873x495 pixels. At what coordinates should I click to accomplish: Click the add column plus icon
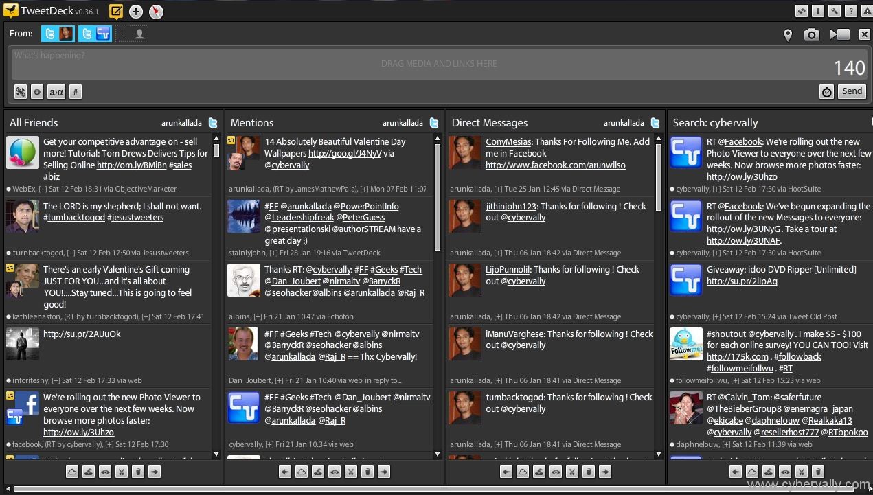pyautogui.click(x=136, y=11)
